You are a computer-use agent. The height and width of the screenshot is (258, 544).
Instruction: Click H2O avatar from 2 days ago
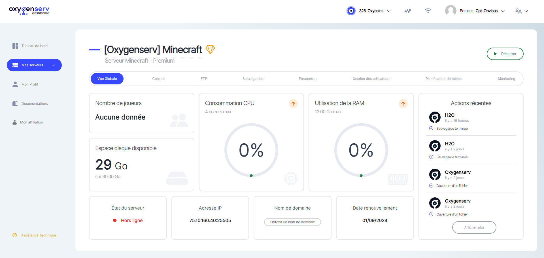(x=435, y=146)
